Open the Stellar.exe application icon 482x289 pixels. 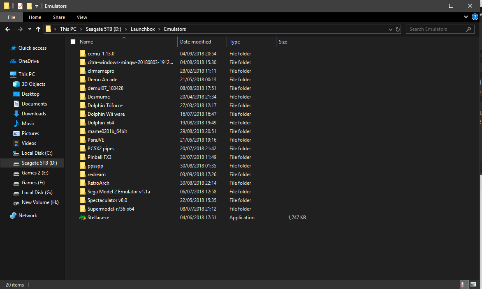point(82,218)
